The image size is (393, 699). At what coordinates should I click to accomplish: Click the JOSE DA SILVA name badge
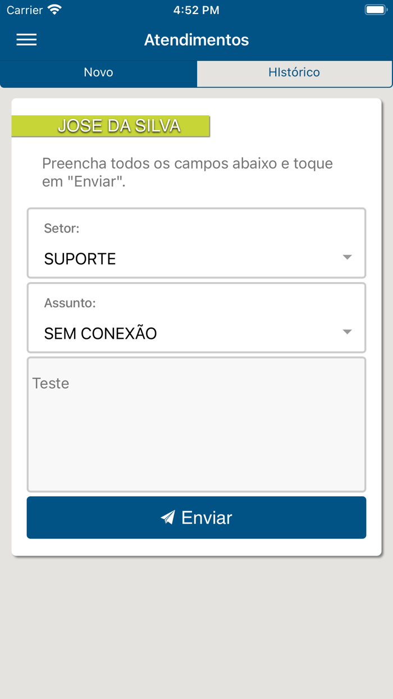[x=111, y=126]
